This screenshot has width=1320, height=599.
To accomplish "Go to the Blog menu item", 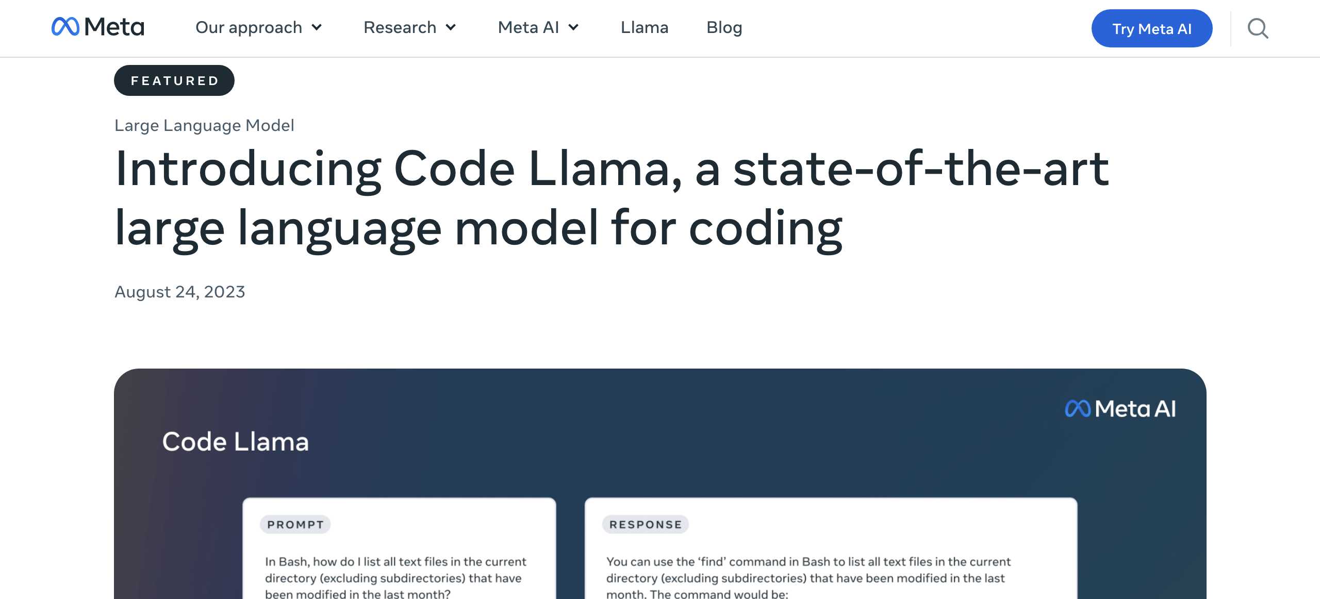I will pyautogui.click(x=724, y=27).
